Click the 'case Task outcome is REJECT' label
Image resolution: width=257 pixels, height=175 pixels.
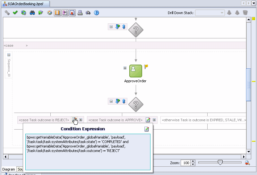[x=44, y=120]
